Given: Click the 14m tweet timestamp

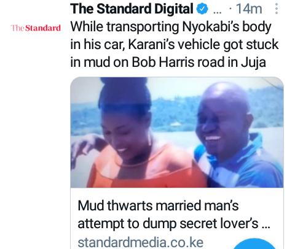Looking at the screenshot, I should click(x=249, y=9).
